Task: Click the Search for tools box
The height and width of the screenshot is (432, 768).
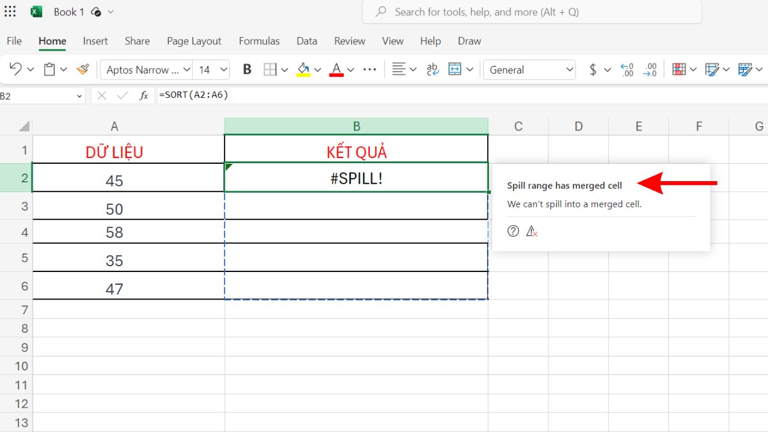Action: coord(532,12)
